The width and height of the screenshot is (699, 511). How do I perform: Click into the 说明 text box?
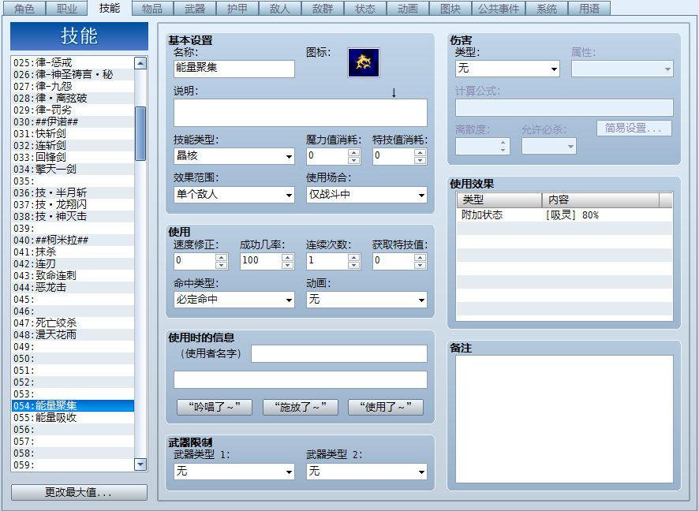(301, 113)
